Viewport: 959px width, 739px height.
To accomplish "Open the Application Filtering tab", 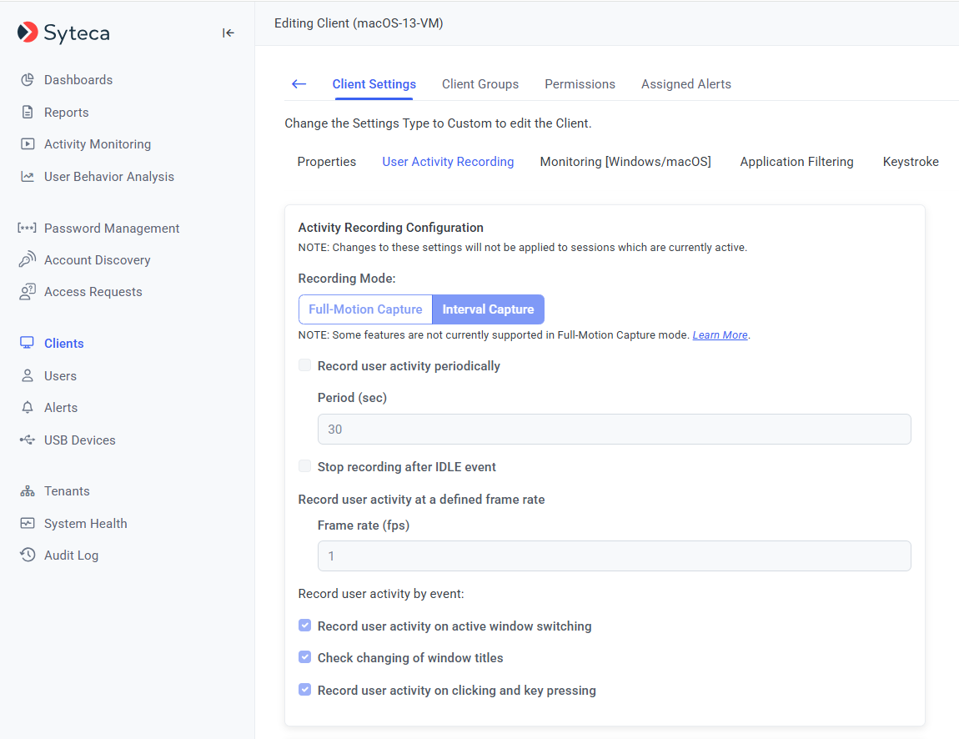I will 796,162.
